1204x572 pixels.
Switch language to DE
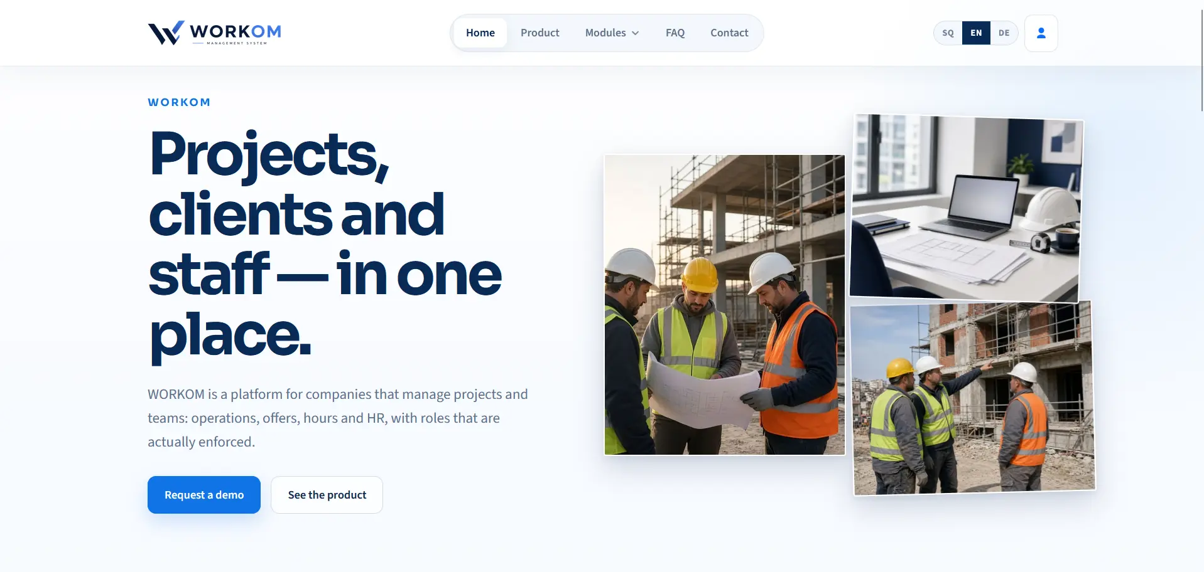[1004, 33]
